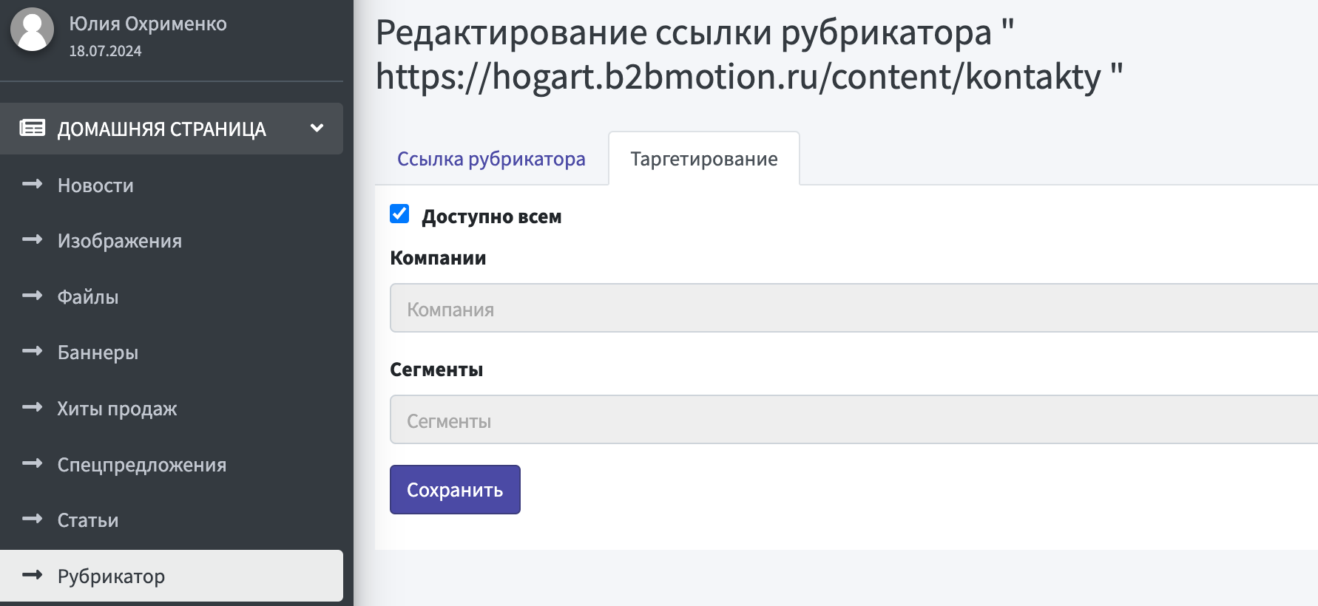
Task: Click the Компании field label
Action: click(438, 258)
